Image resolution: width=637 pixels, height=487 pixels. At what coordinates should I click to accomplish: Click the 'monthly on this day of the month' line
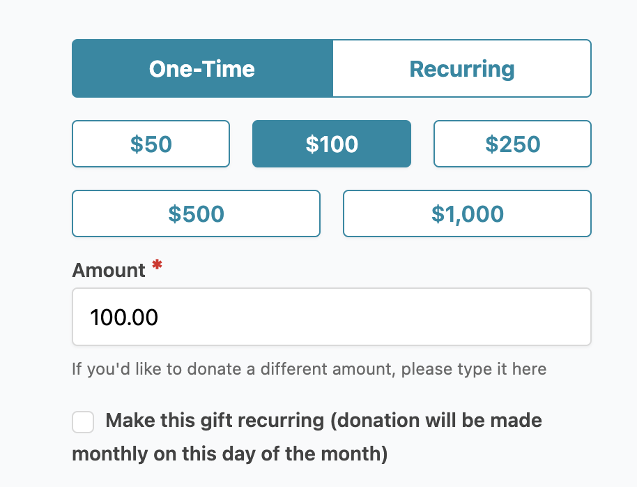tap(229, 454)
